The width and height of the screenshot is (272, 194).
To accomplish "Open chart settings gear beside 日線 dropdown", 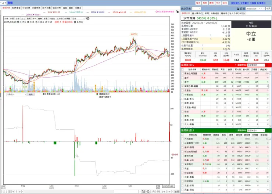I will (x=88, y=18).
